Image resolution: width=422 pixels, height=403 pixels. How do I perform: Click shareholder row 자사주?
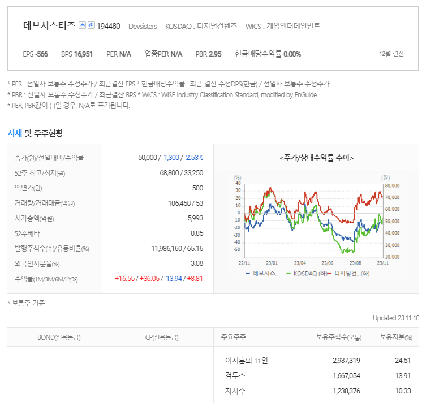235,391
